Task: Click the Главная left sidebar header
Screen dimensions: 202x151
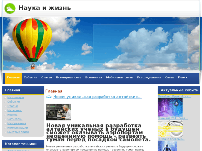Action: [23, 90]
